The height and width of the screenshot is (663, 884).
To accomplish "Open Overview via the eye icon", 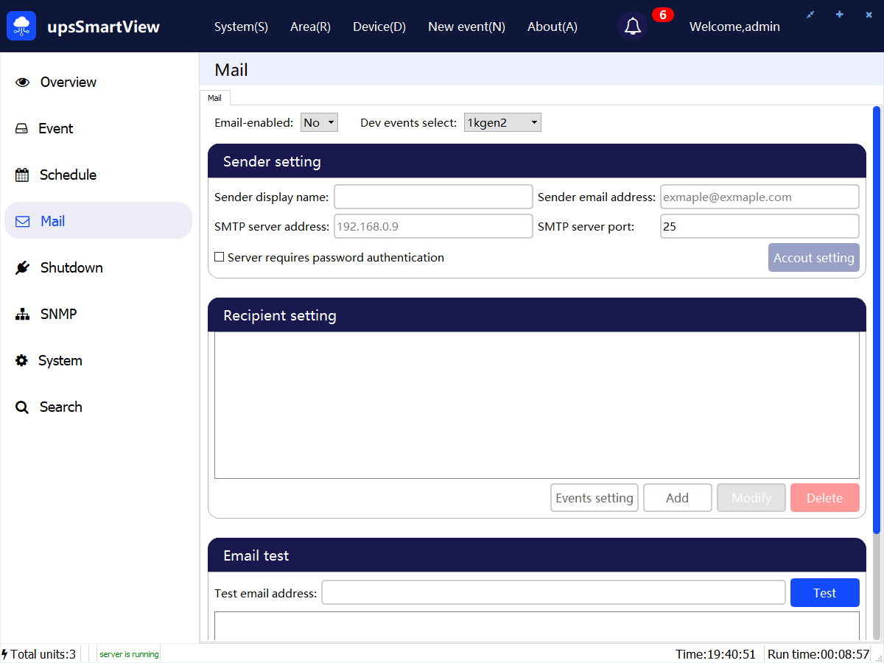I will coord(22,83).
